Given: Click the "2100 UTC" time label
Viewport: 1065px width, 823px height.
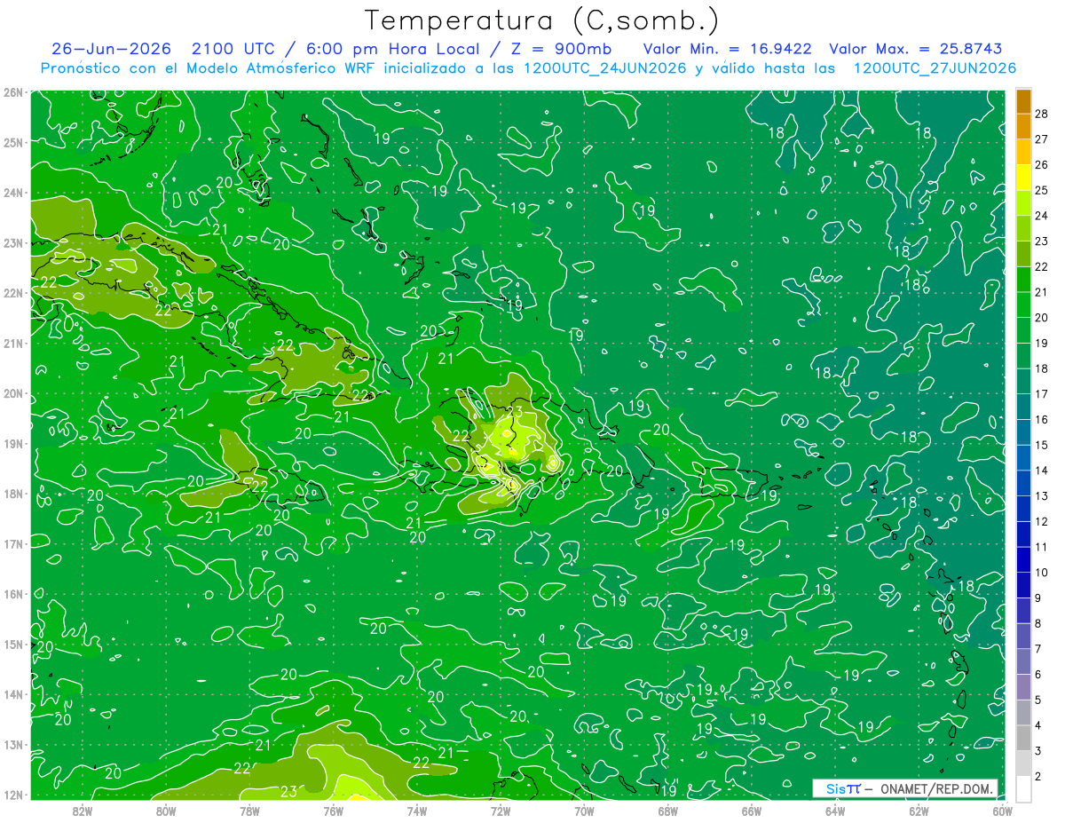Looking at the screenshot, I should pos(233,49).
